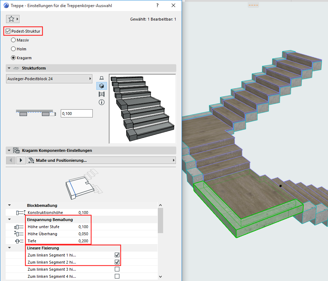The width and height of the screenshot is (328, 281).
Task: Enable Zum linken Segment 3 checkbox
Action: [117, 269]
